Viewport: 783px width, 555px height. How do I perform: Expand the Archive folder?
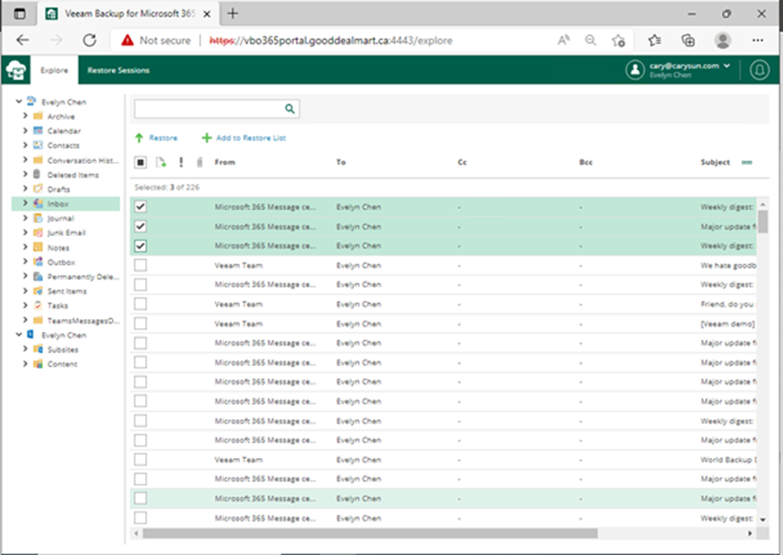tap(25, 116)
